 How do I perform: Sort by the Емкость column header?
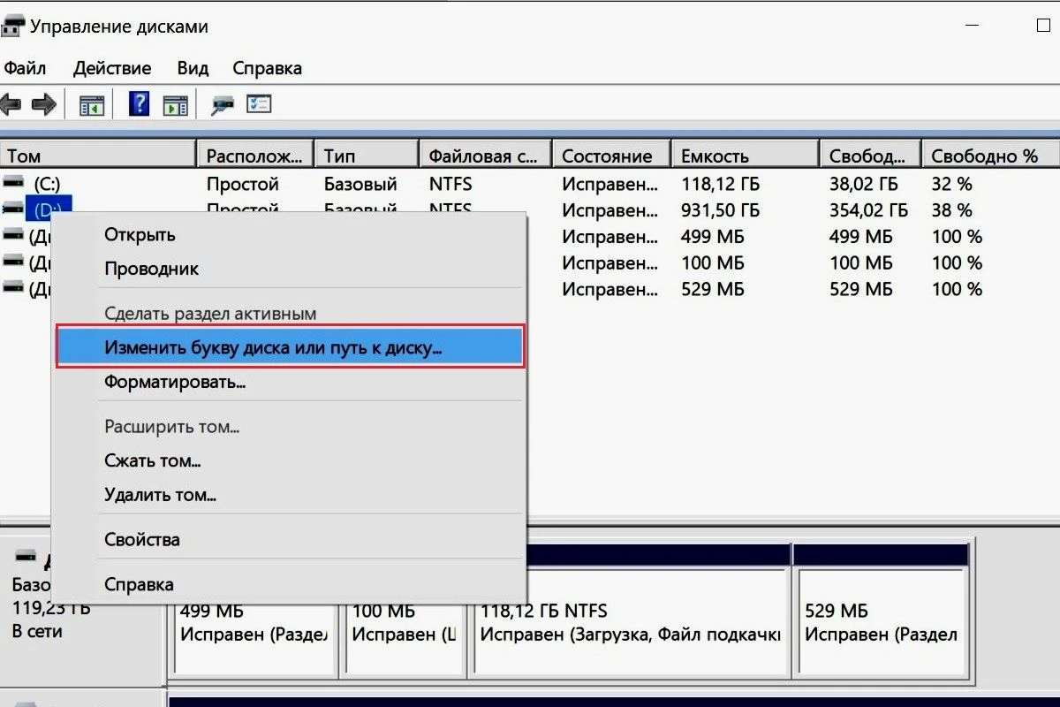[746, 156]
